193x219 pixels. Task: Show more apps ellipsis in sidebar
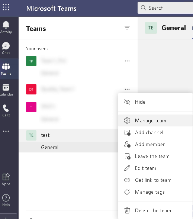point(6,131)
